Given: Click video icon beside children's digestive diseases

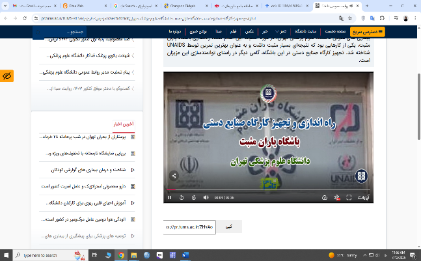Looking at the screenshot, I should [133, 170].
